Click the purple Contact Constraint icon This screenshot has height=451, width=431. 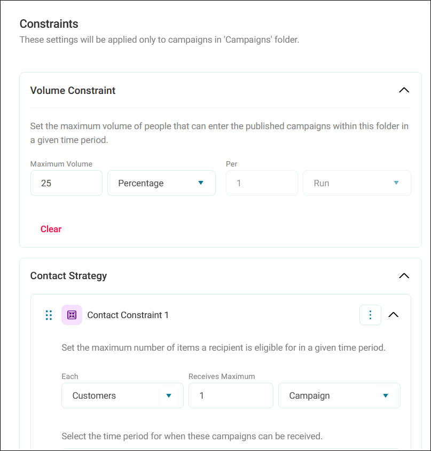(x=72, y=315)
